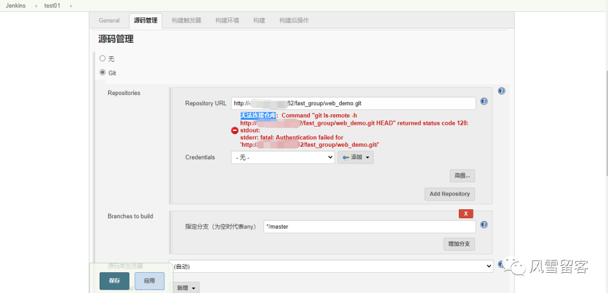Click the 高级... button

click(x=462, y=175)
